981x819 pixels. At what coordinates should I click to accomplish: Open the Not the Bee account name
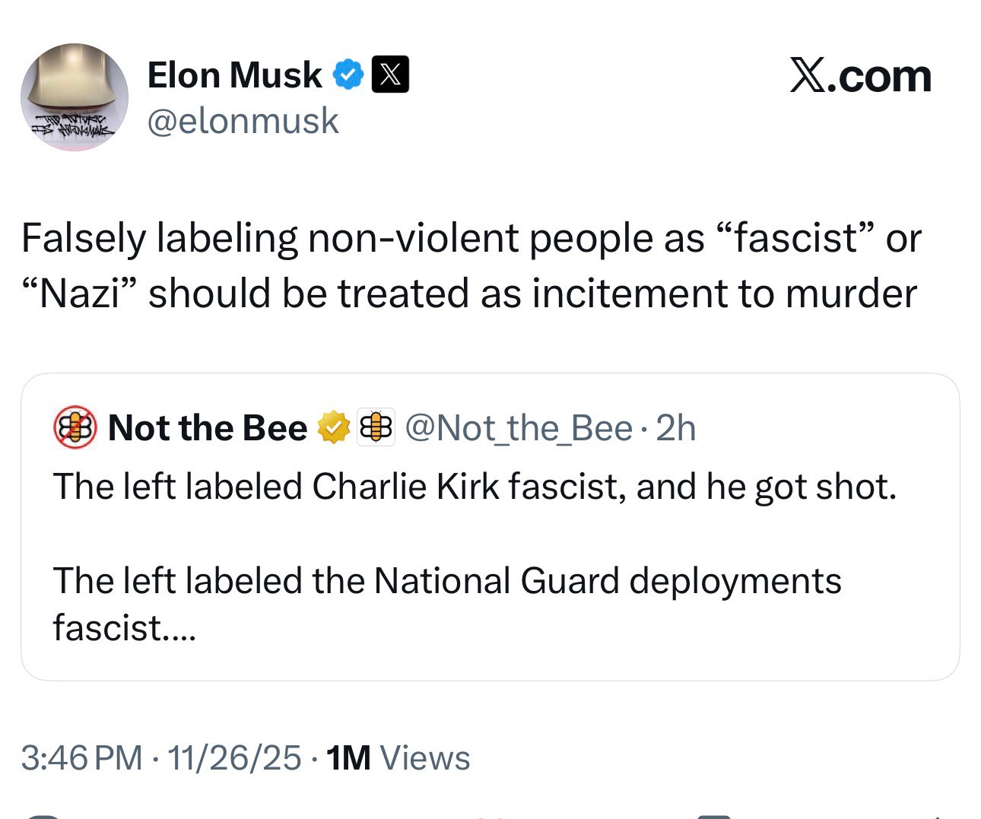pyautogui.click(x=207, y=428)
